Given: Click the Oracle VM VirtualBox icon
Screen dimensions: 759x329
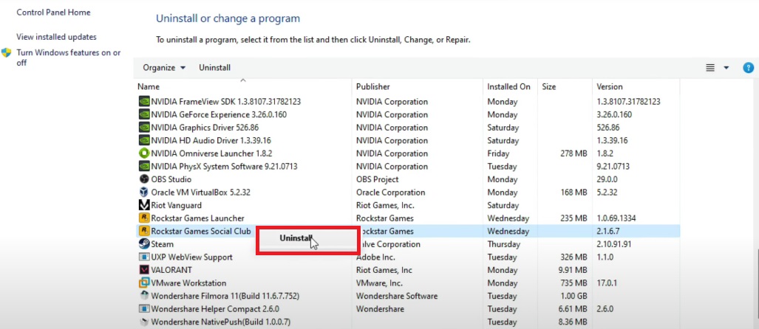Looking at the screenshot, I should point(144,193).
